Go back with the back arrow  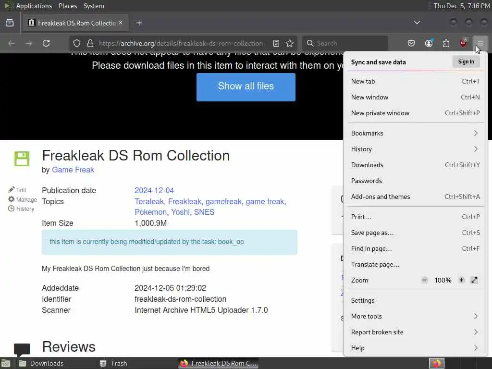point(12,43)
